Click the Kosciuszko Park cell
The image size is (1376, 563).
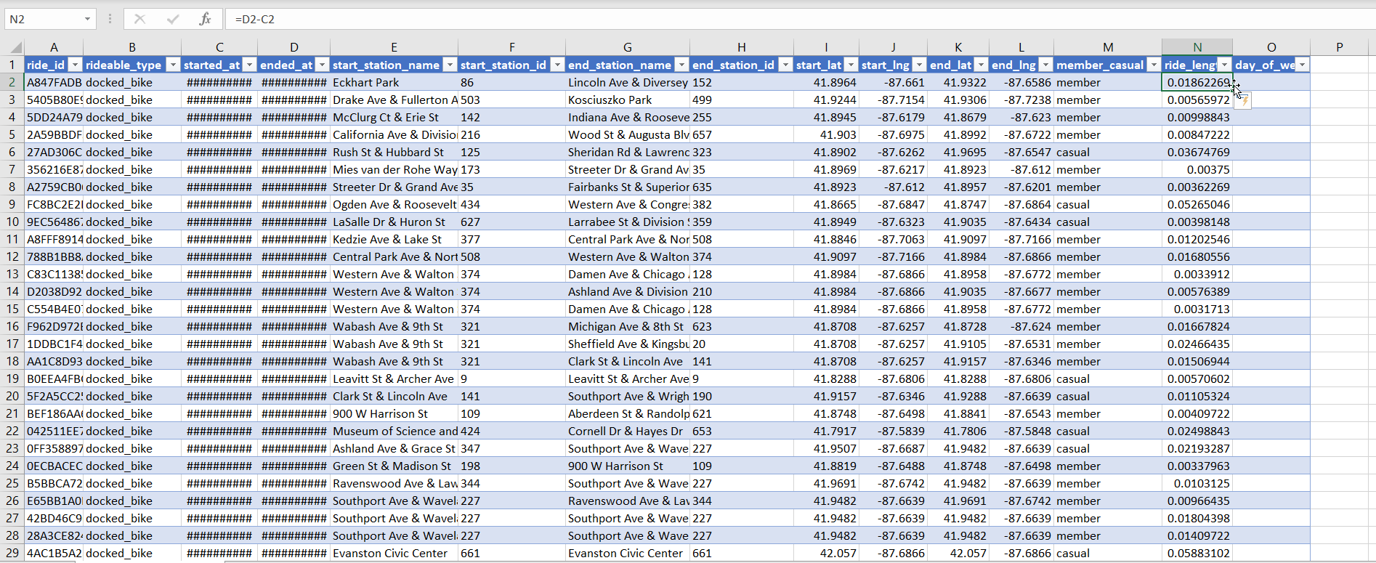(x=628, y=100)
